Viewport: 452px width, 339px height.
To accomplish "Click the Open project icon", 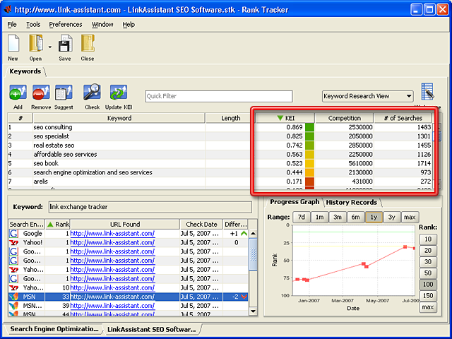I will [36, 44].
